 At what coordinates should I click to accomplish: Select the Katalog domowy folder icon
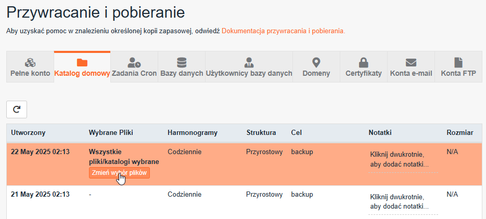[x=82, y=63]
